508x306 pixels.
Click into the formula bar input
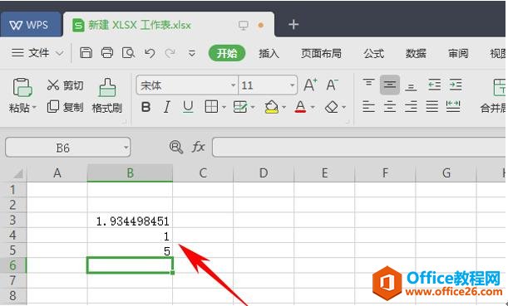[359, 147]
